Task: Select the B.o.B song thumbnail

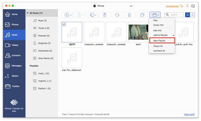Action: click(184, 32)
